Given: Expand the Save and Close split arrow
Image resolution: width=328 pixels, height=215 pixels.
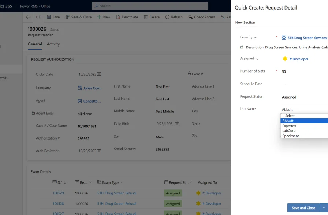Looking at the screenshot, I should pos(324,208).
